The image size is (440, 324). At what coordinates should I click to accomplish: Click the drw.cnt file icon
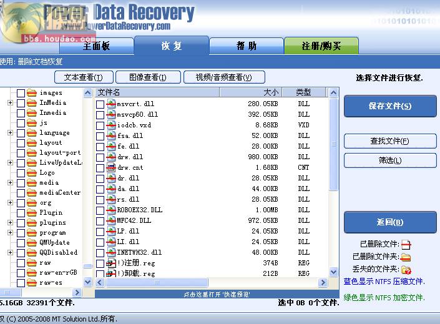tap(111, 167)
